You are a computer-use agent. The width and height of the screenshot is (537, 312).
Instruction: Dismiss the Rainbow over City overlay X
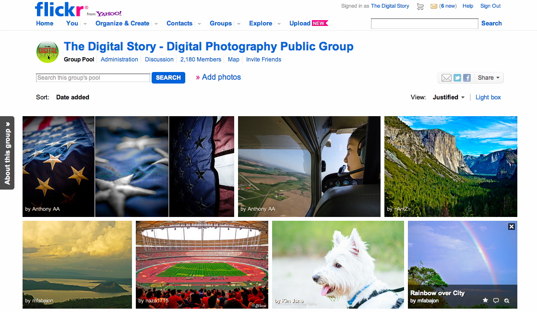(511, 227)
